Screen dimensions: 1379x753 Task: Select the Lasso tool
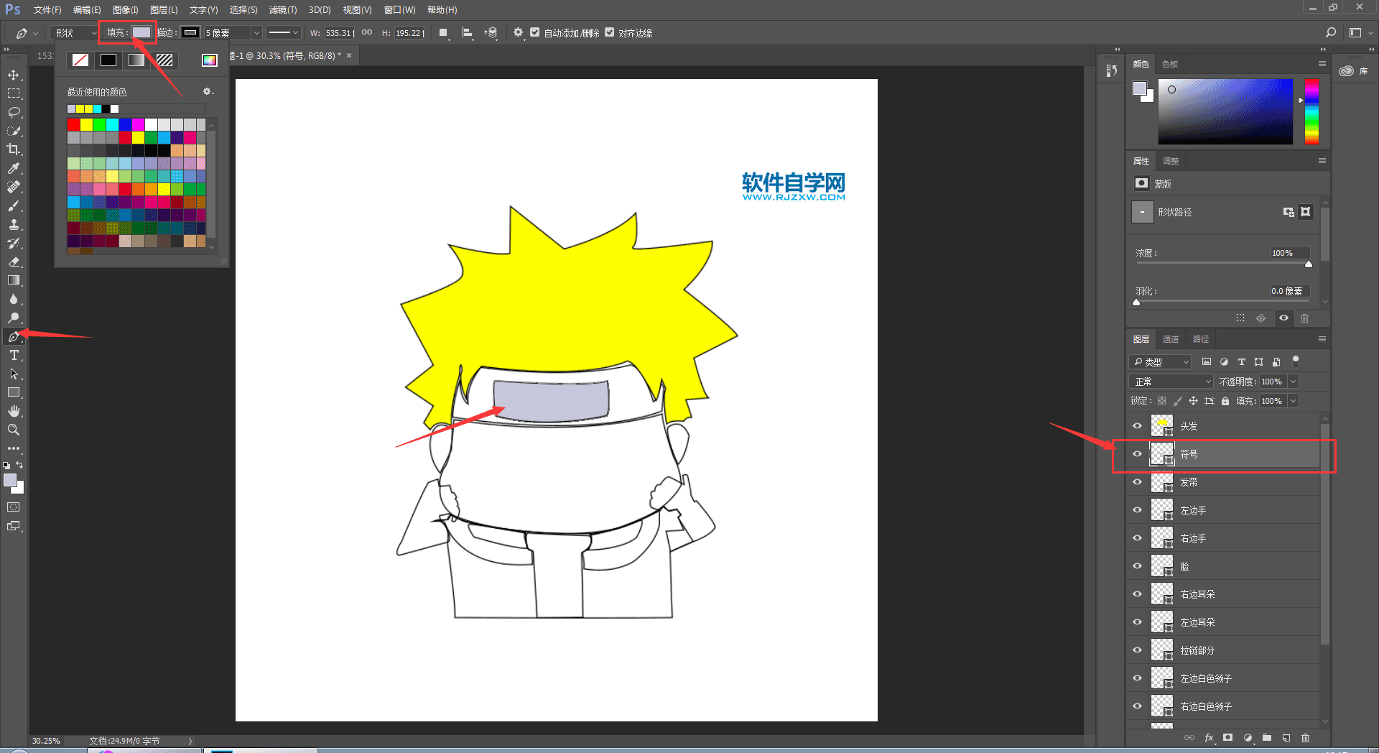click(14, 112)
